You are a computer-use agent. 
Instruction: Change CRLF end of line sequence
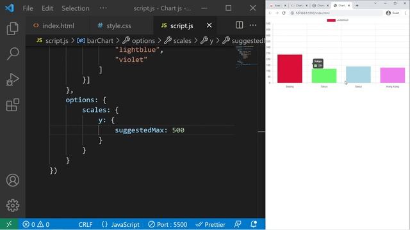(x=85, y=224)
